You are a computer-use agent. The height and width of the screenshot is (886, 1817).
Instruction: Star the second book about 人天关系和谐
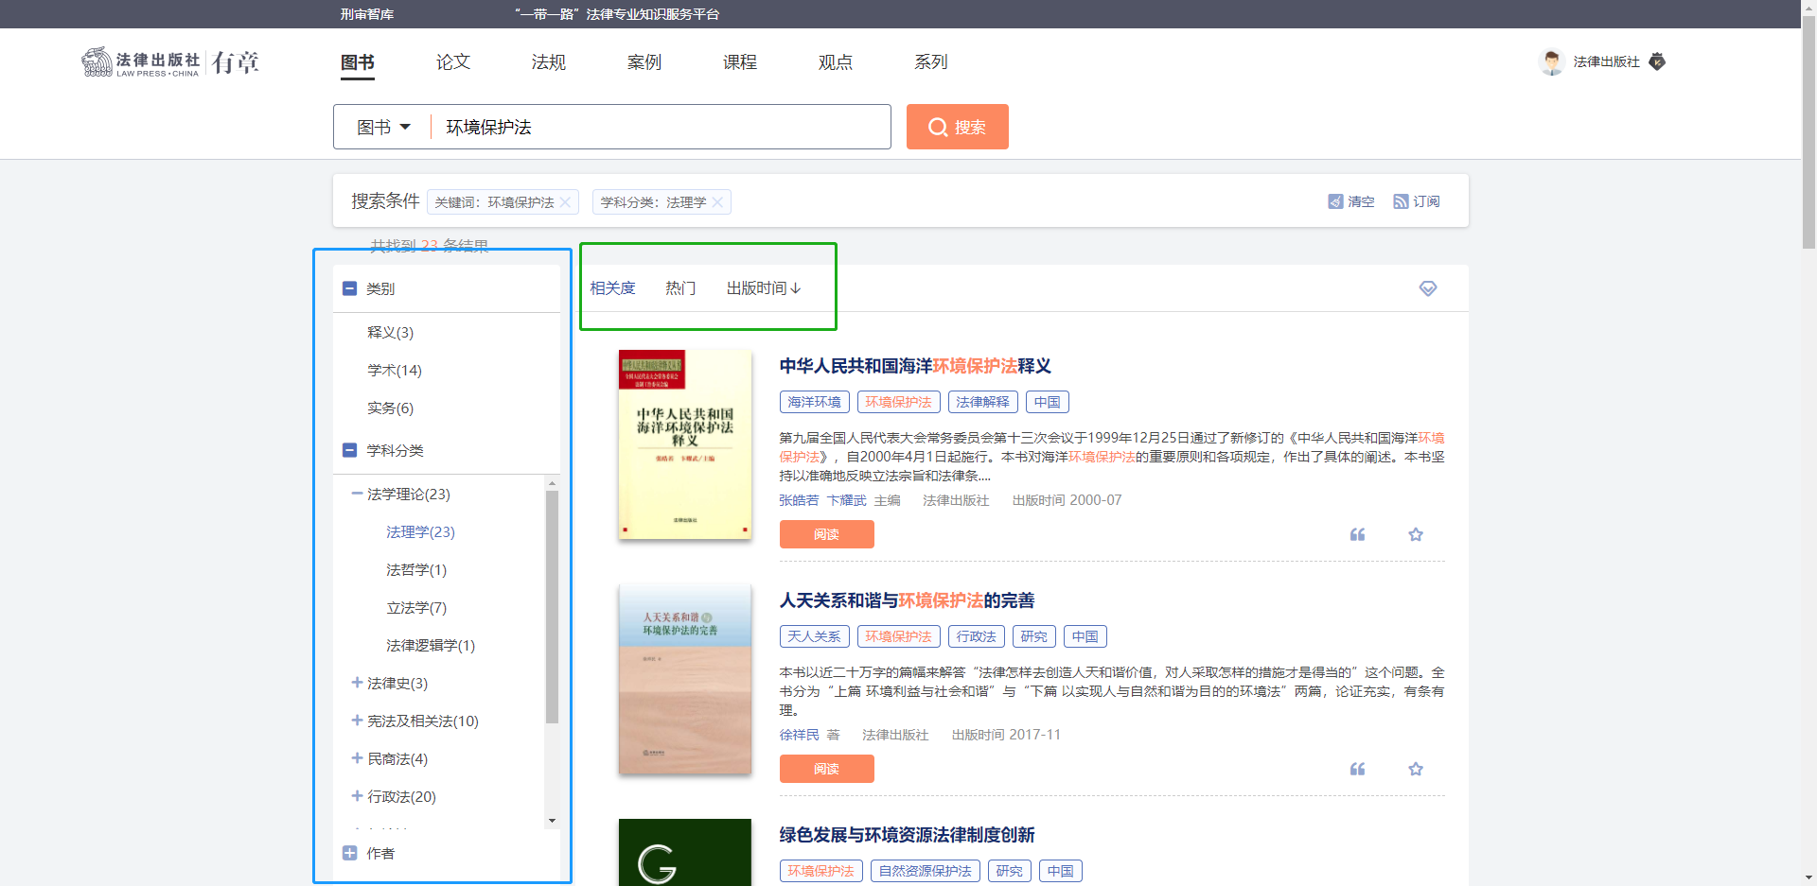point(1415,769)
